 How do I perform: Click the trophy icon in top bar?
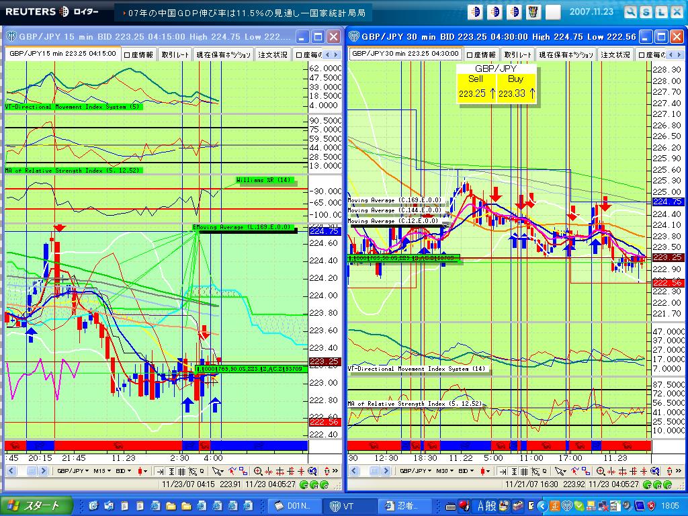coord(533,12)
